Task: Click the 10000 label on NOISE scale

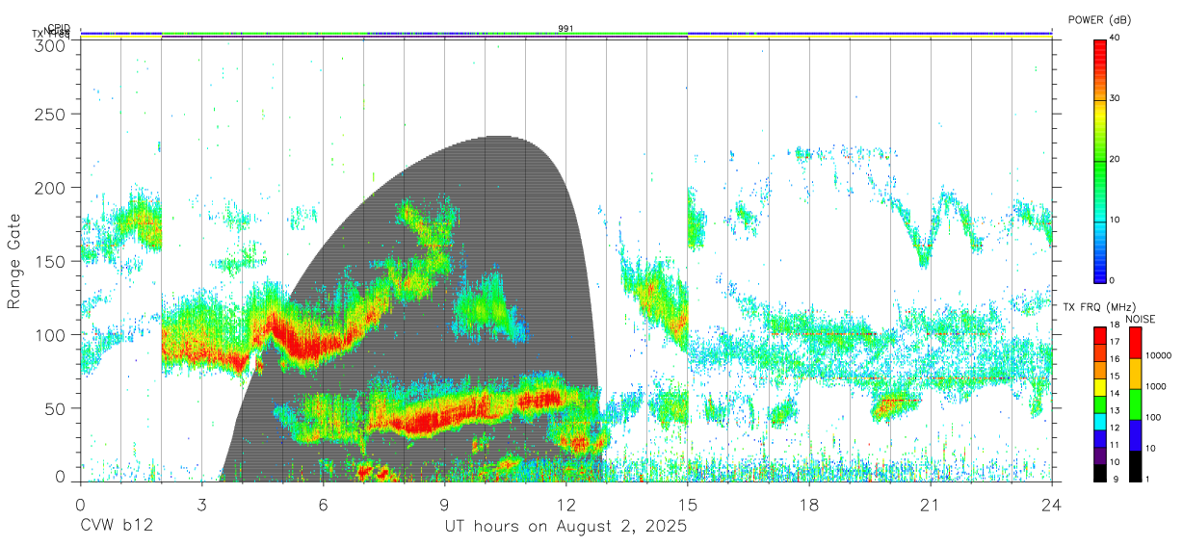Action: pyautogui.click(x=1160, y=356)
